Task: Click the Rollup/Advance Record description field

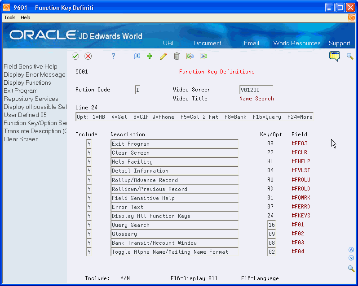Action: (174, 180)
